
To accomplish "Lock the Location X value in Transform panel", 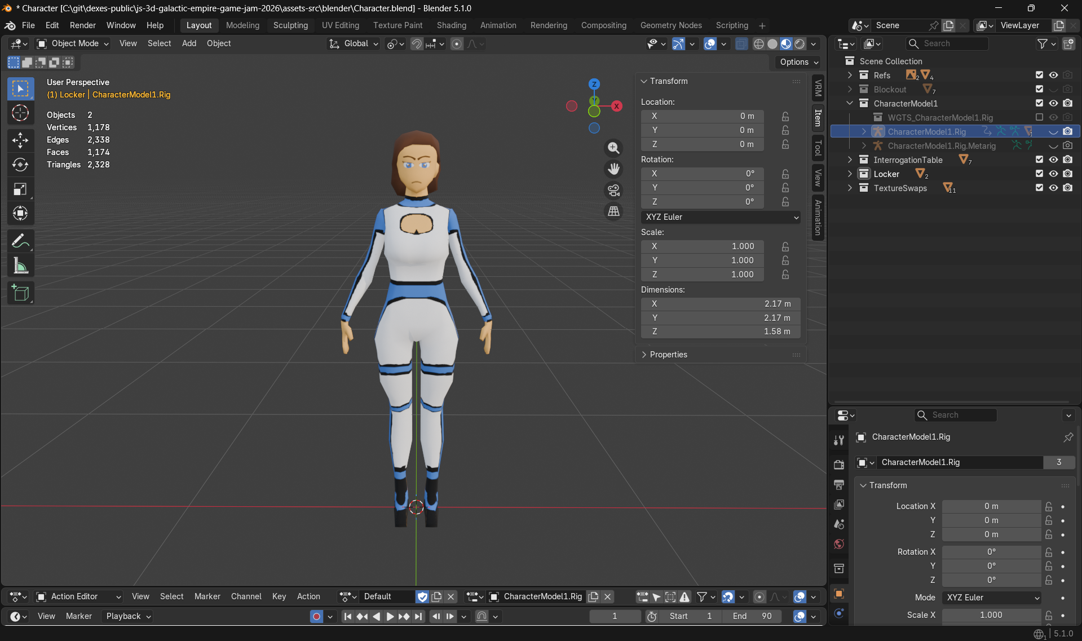I will [785, 116].
